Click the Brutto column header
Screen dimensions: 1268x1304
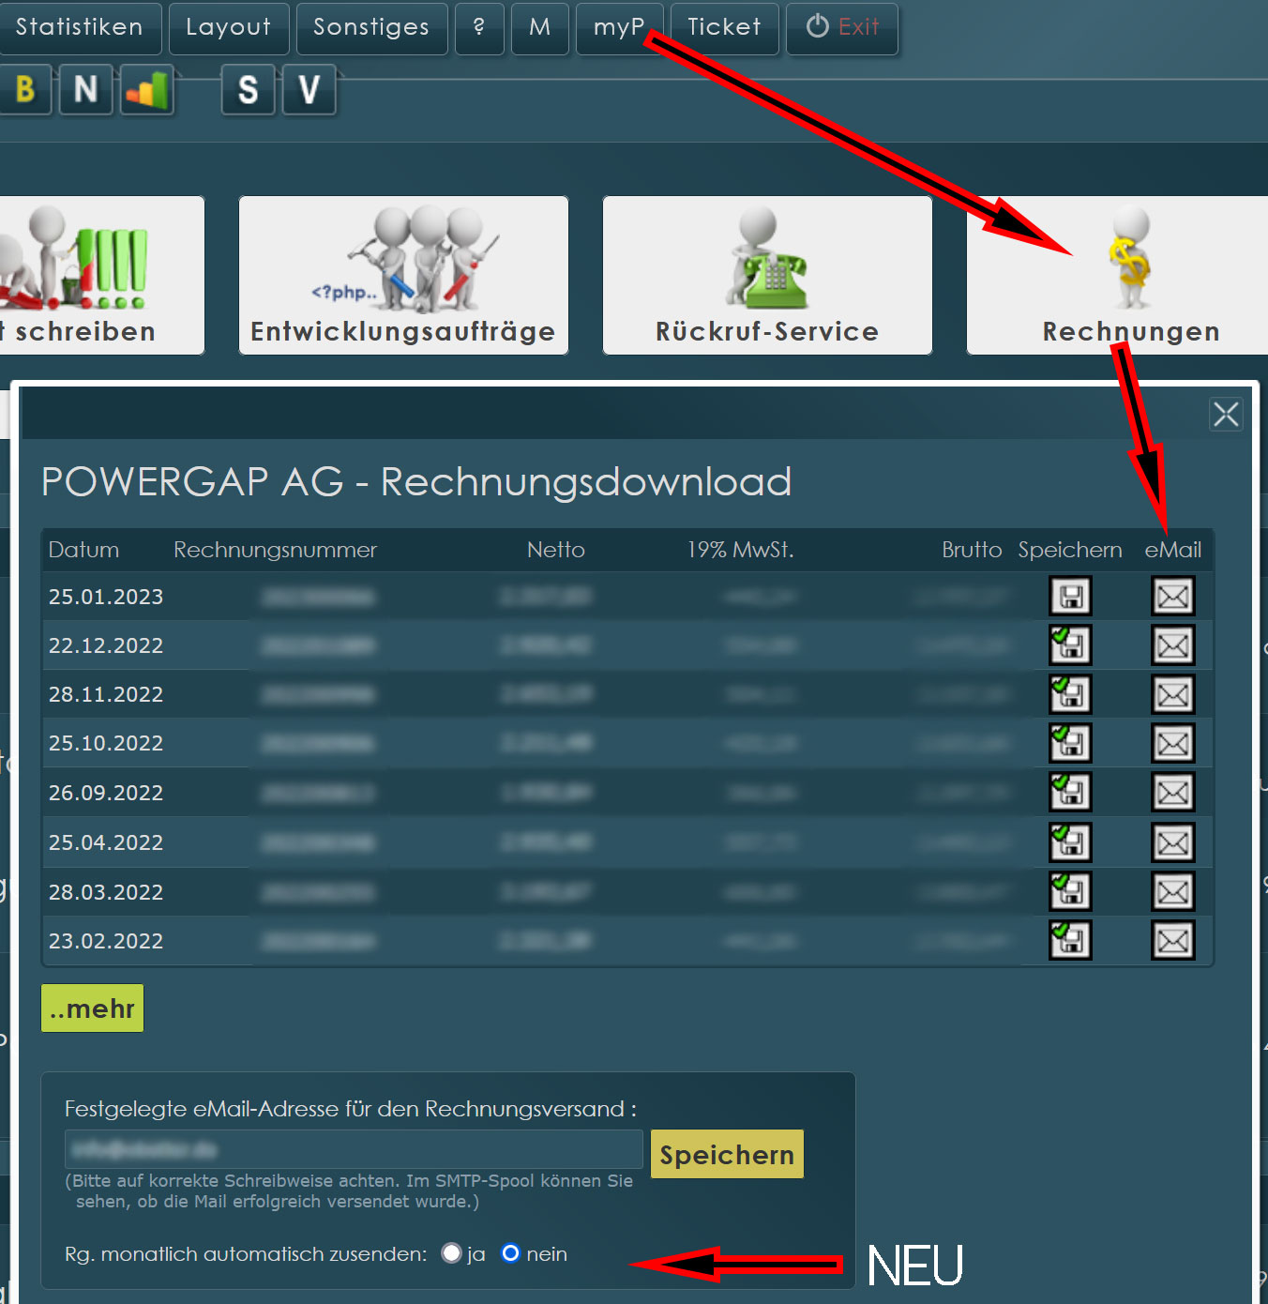(973, 550)
